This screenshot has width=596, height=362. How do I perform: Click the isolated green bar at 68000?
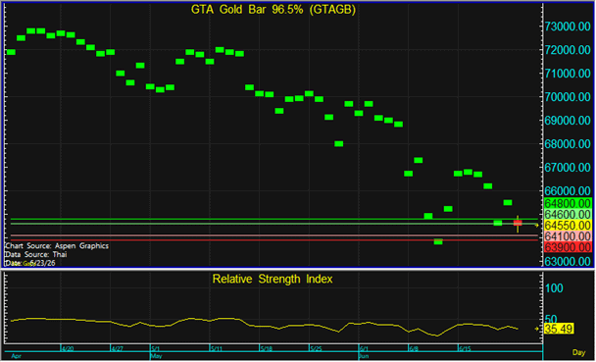click(x=338, y=144)
